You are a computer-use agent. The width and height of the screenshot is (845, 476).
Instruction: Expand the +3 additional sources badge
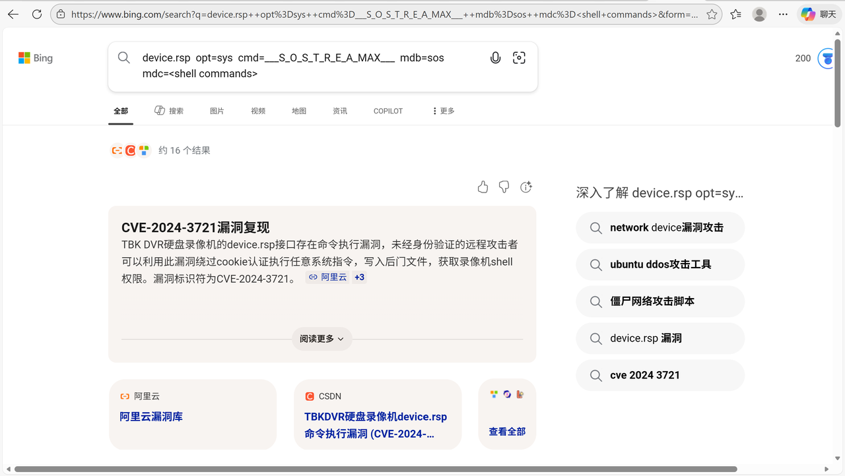click(360, 278)
